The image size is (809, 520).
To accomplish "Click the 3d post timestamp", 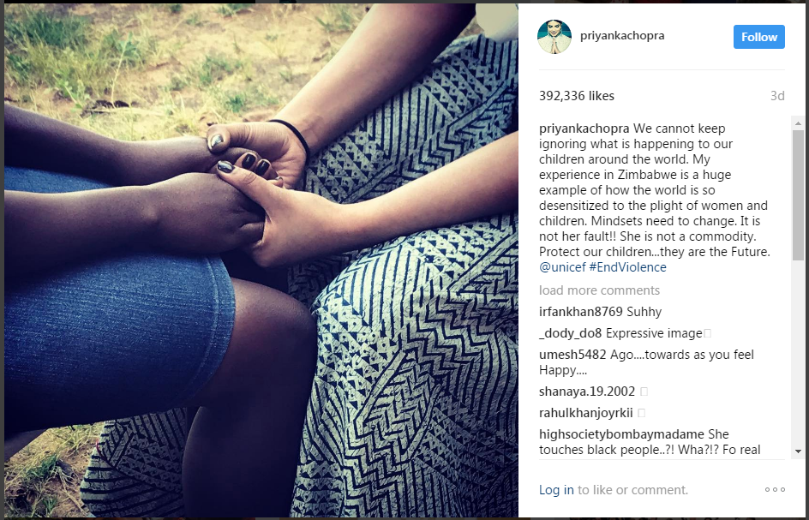I will point(777,96).
